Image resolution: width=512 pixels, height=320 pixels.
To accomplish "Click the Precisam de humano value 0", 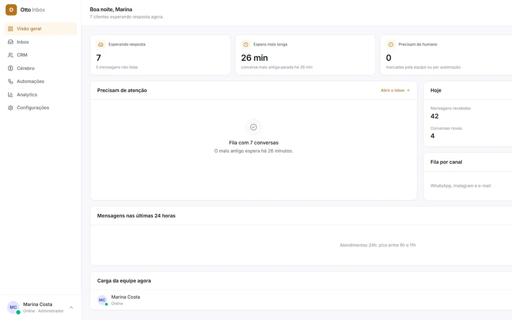I will pyautogui.click(x=389, y=58).
